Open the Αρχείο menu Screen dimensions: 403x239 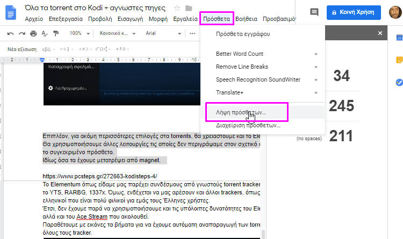[34, 19]
